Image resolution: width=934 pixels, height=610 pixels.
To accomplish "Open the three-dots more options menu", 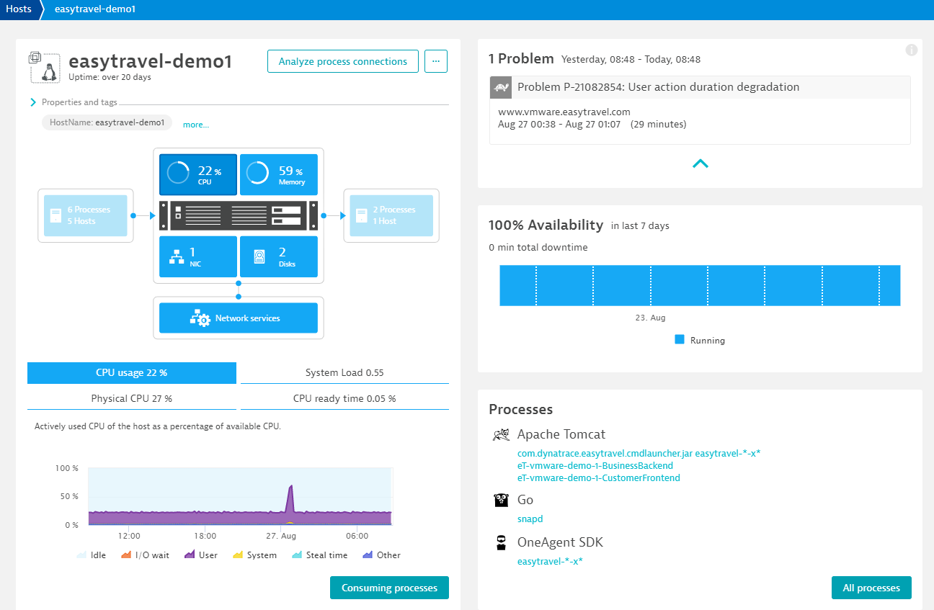I will [436, 61].
